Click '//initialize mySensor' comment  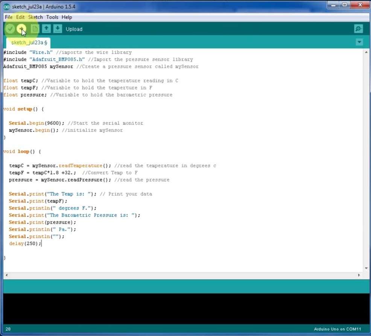pyautogui.click(x=92, y=130)
